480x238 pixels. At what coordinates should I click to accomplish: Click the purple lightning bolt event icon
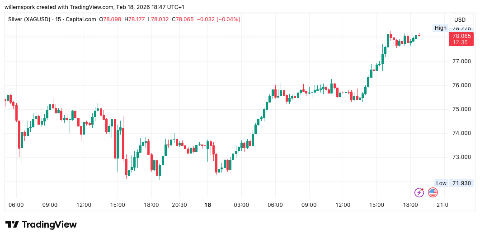(x=419, y=192)
